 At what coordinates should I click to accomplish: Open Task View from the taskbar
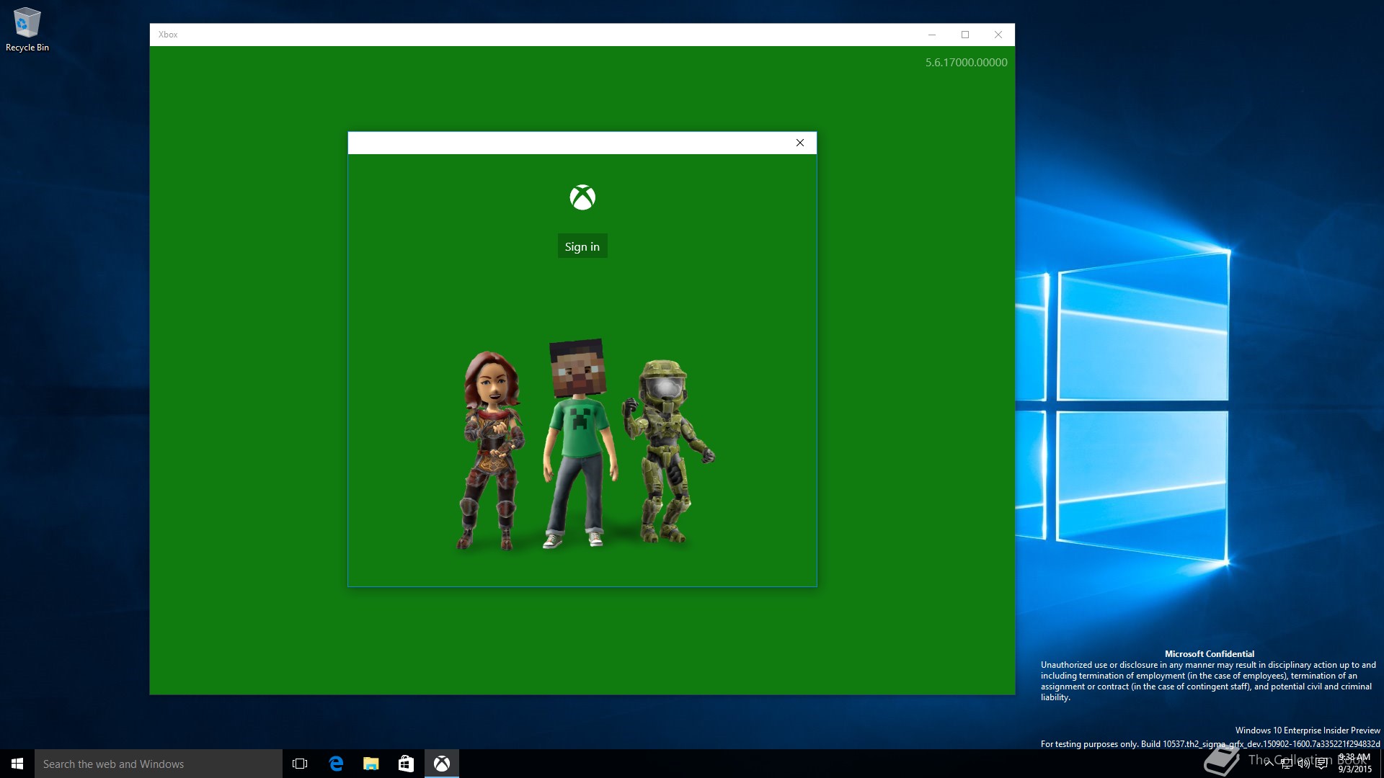300,764
